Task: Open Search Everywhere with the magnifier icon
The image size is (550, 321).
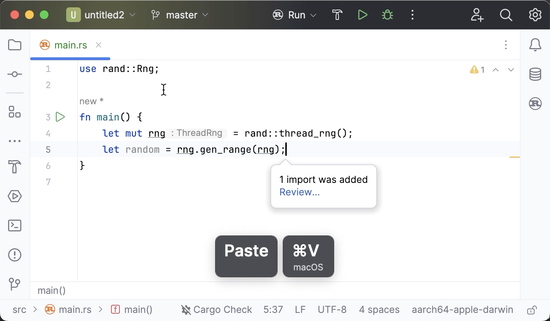Action: coord(506,15)
